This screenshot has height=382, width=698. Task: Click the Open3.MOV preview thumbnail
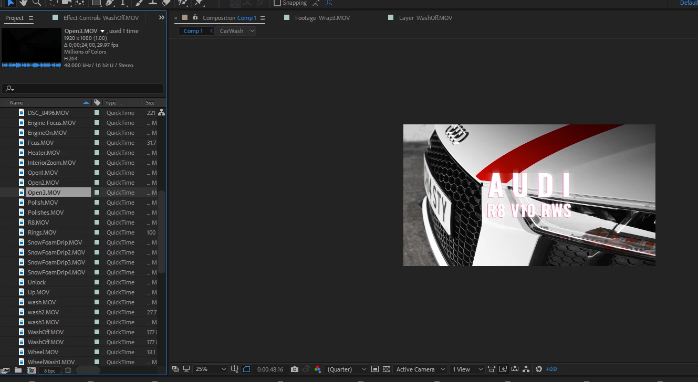(x=32, y=48)
